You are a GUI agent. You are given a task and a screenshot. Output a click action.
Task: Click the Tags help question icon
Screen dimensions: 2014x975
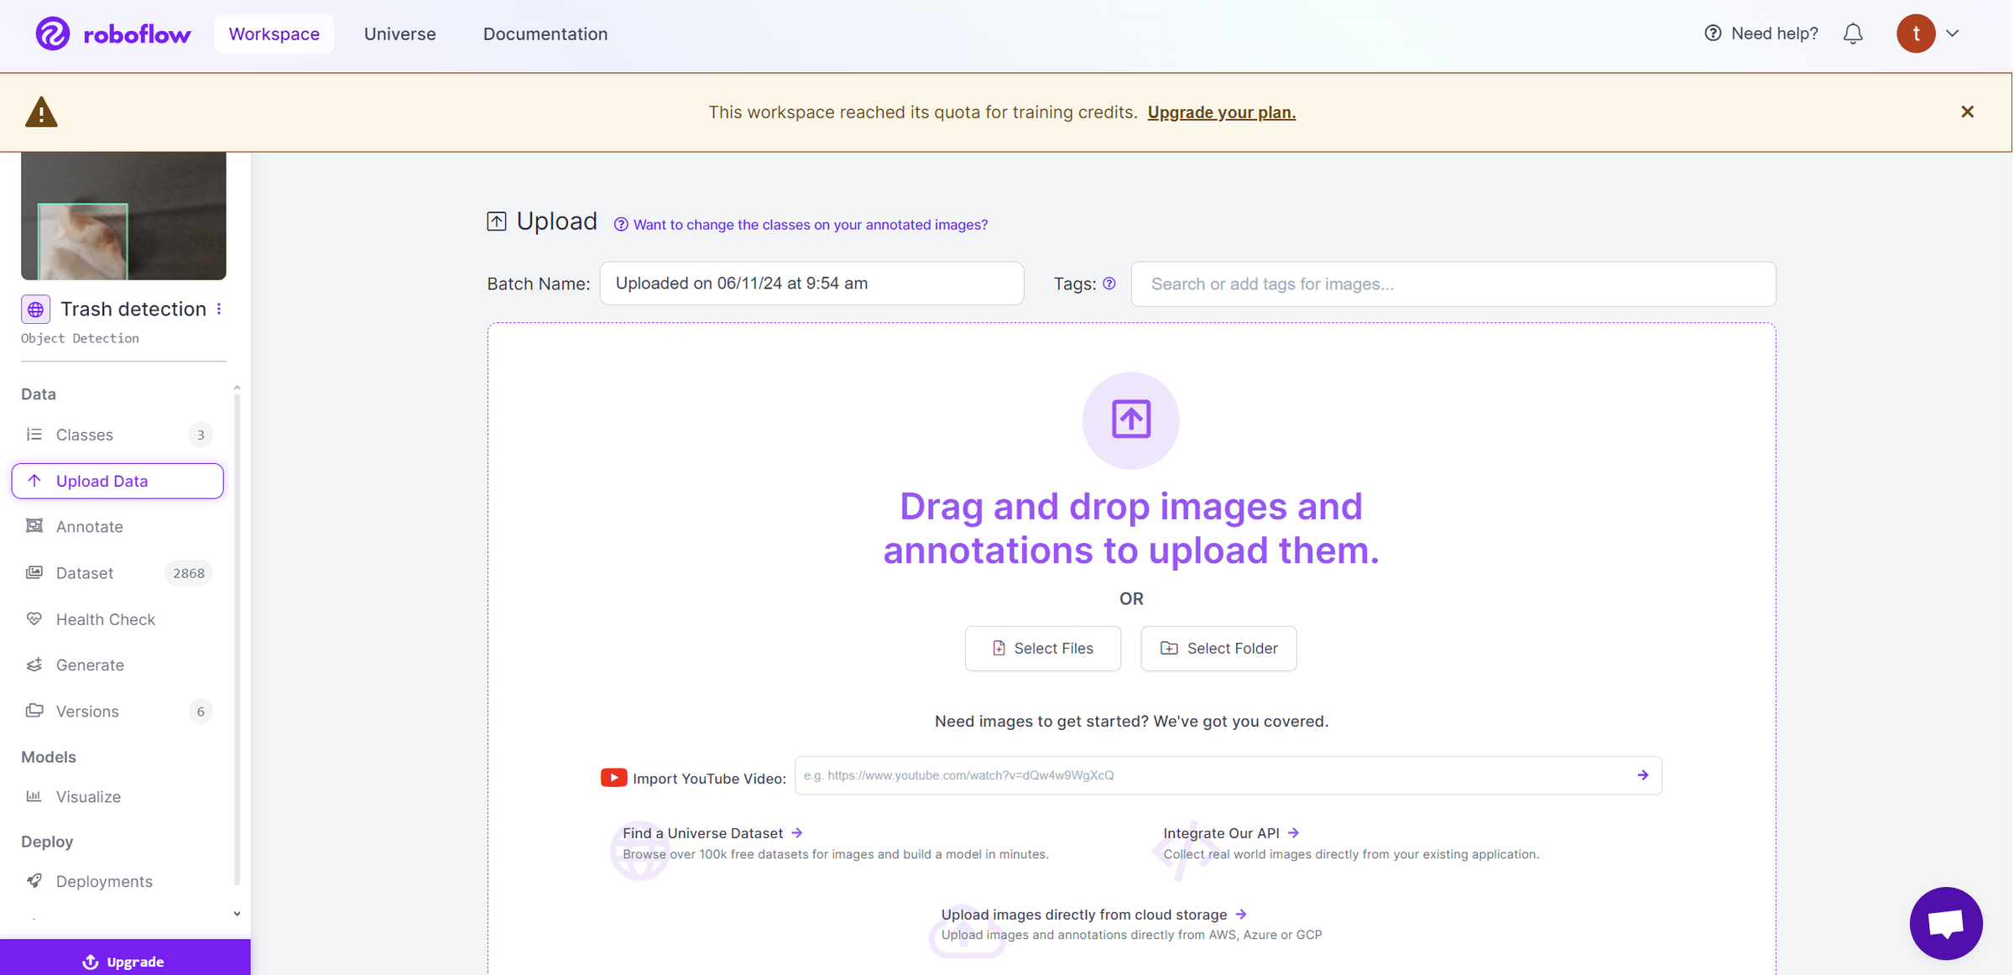1109,284
